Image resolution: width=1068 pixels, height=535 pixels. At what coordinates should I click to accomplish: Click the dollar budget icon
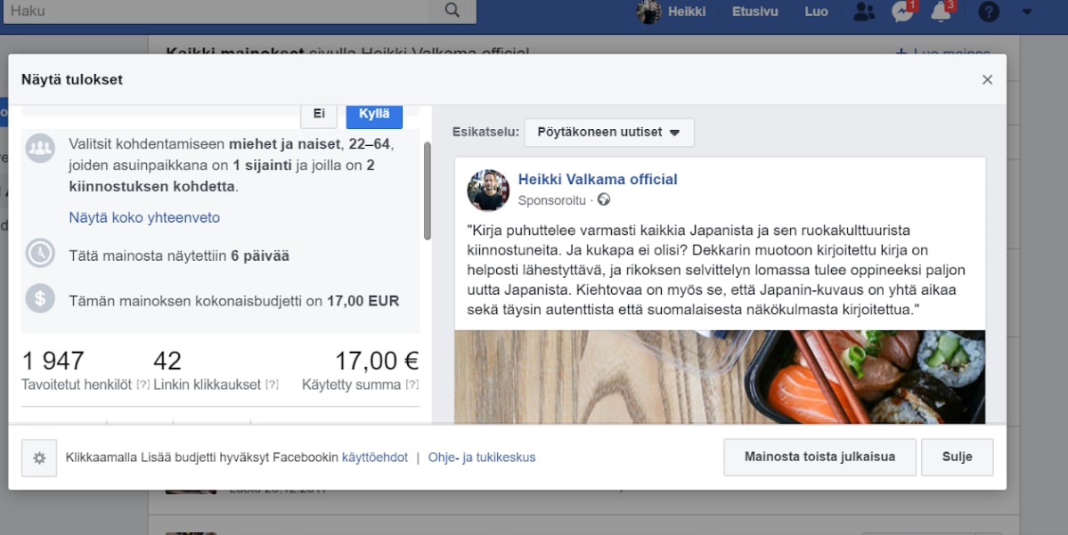point(40,298)
